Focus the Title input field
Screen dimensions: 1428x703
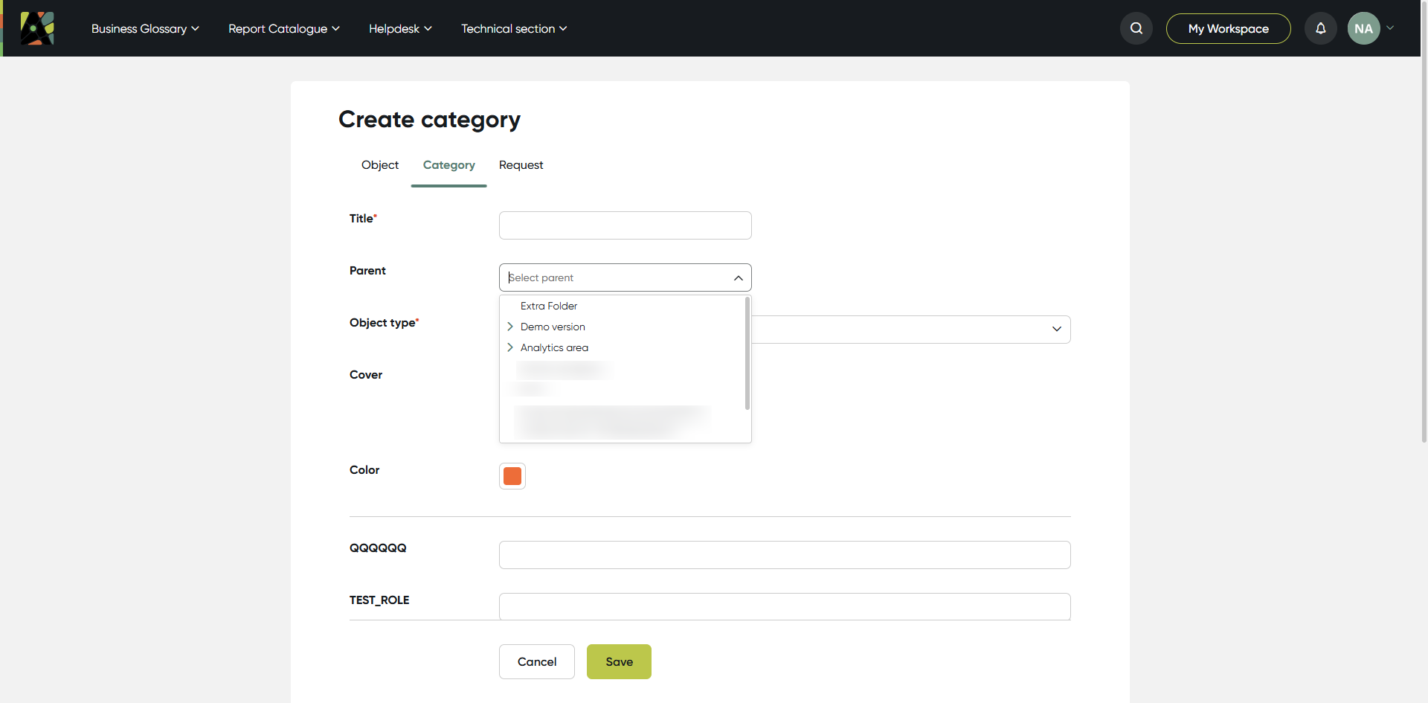pyautogui.click(x=625, y=225)
